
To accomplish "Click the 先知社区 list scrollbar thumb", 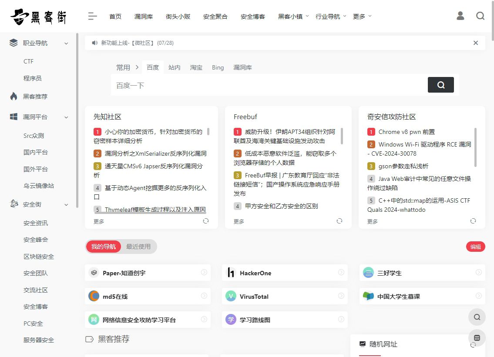I will coord(208,132).
